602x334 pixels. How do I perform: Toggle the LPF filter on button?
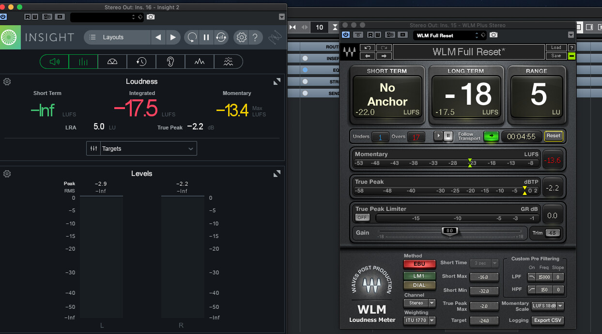(532, 277)
